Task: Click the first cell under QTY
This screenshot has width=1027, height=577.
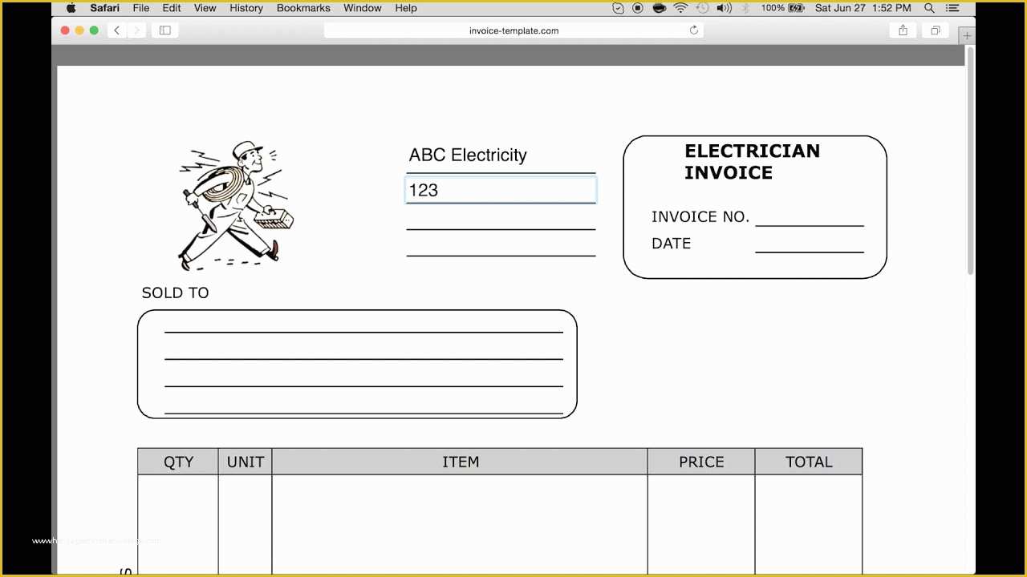Action: pos(178,524)
